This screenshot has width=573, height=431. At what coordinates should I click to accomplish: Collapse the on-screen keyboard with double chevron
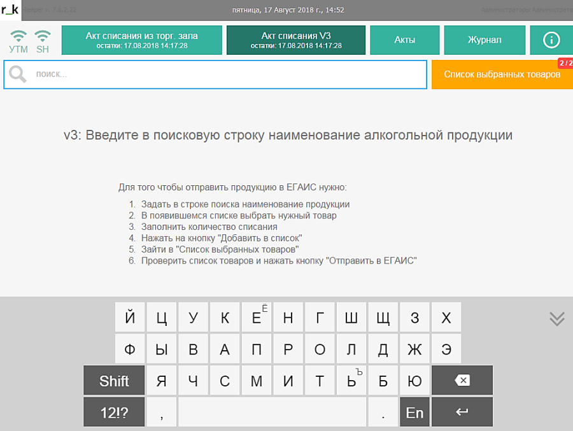556,319
